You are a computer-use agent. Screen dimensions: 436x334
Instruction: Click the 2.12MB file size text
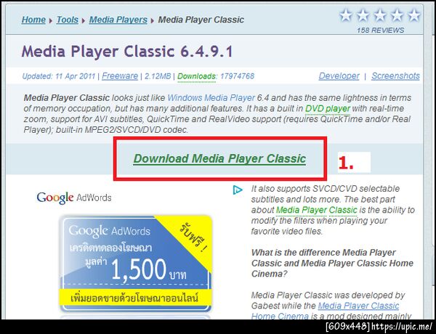pyautogui.click(x=158, y=76)
